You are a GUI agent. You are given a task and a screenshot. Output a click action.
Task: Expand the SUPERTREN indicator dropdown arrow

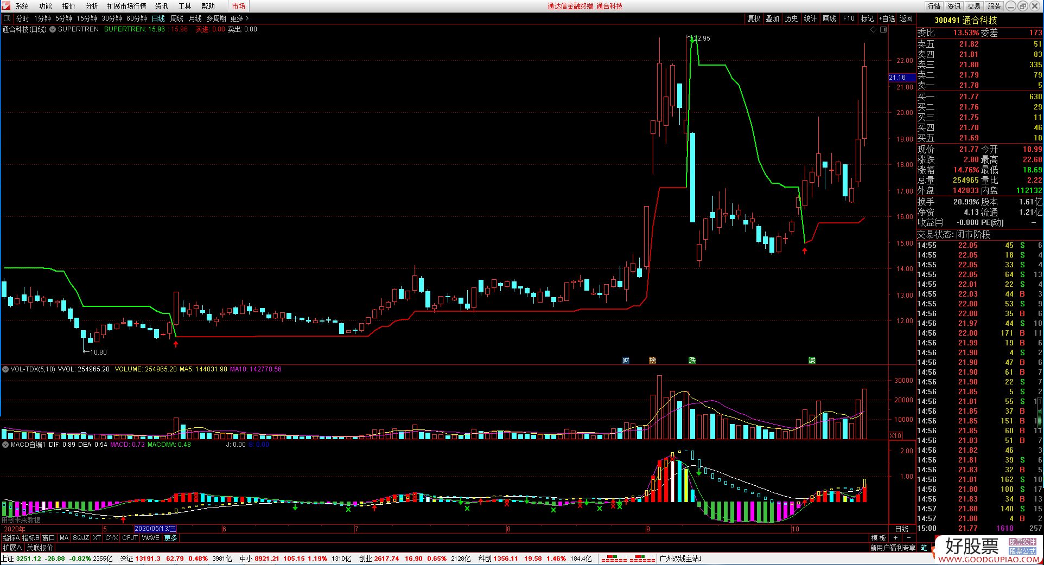point(53,29)
